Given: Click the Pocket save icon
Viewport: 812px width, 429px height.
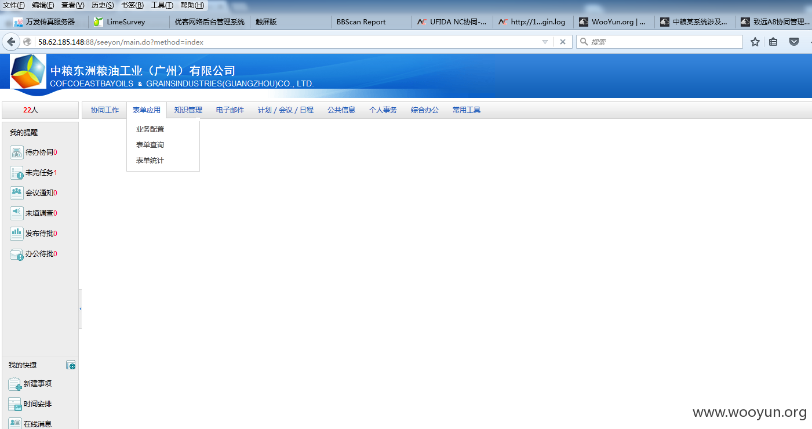Looking at the screenshot, I should coord(794,42).
